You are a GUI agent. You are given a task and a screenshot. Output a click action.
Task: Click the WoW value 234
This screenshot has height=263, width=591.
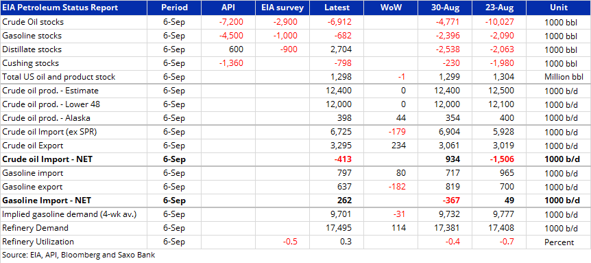tap(399, 146)
